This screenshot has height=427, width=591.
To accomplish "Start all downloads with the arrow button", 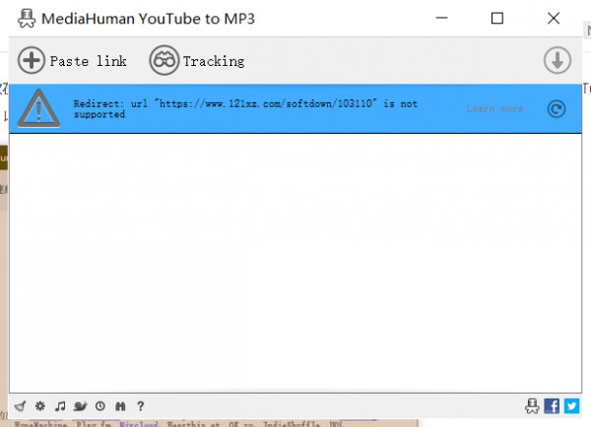I will pos(558,60).
